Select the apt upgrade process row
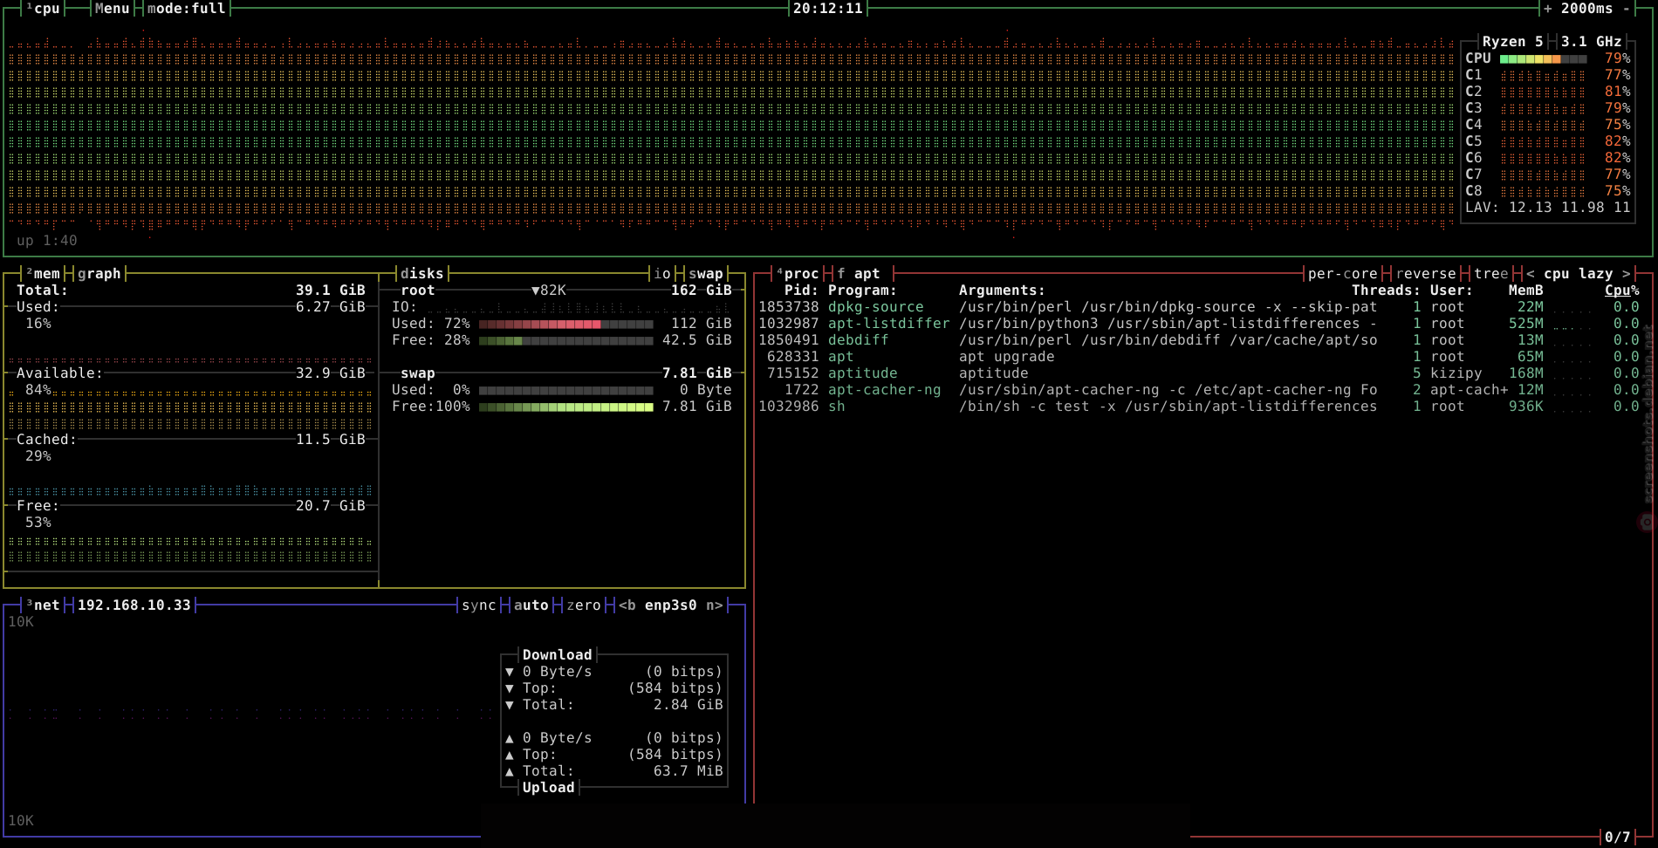1658x848 pixels. [1198, 357]
